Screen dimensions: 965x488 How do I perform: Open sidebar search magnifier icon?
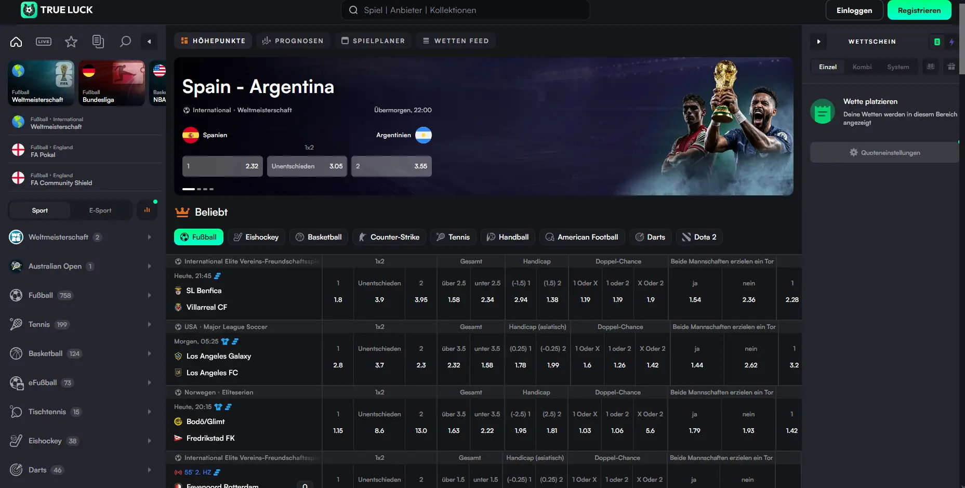point(125,42)
